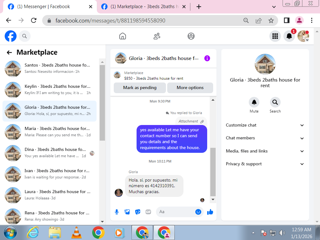Expand Customize chat section

click(265, 125)
